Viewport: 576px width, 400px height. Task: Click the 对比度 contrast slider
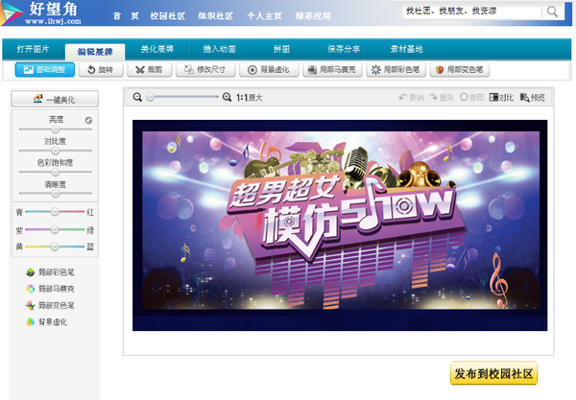[55, 151]
